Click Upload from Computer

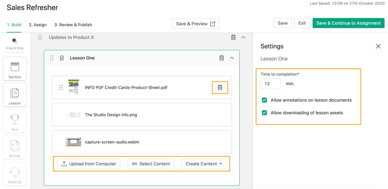coord(89,164)
